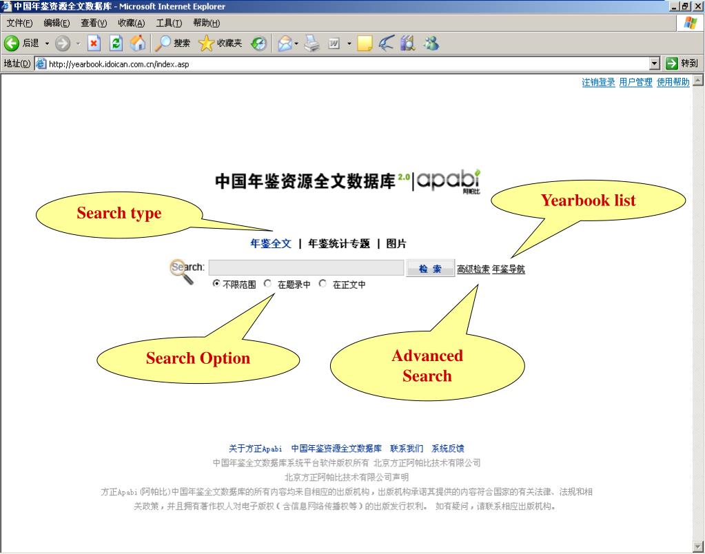Click the green Forward arrow icon
This screenshot has height=554, width=705.
coord(63,43)
